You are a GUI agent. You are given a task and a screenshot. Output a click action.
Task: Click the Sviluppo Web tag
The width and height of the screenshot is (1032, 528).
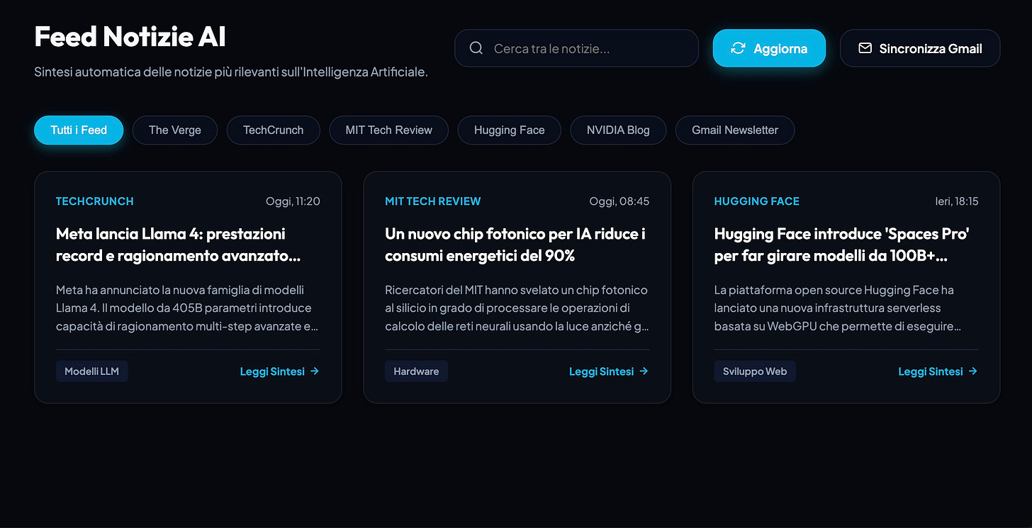[755, 371]
